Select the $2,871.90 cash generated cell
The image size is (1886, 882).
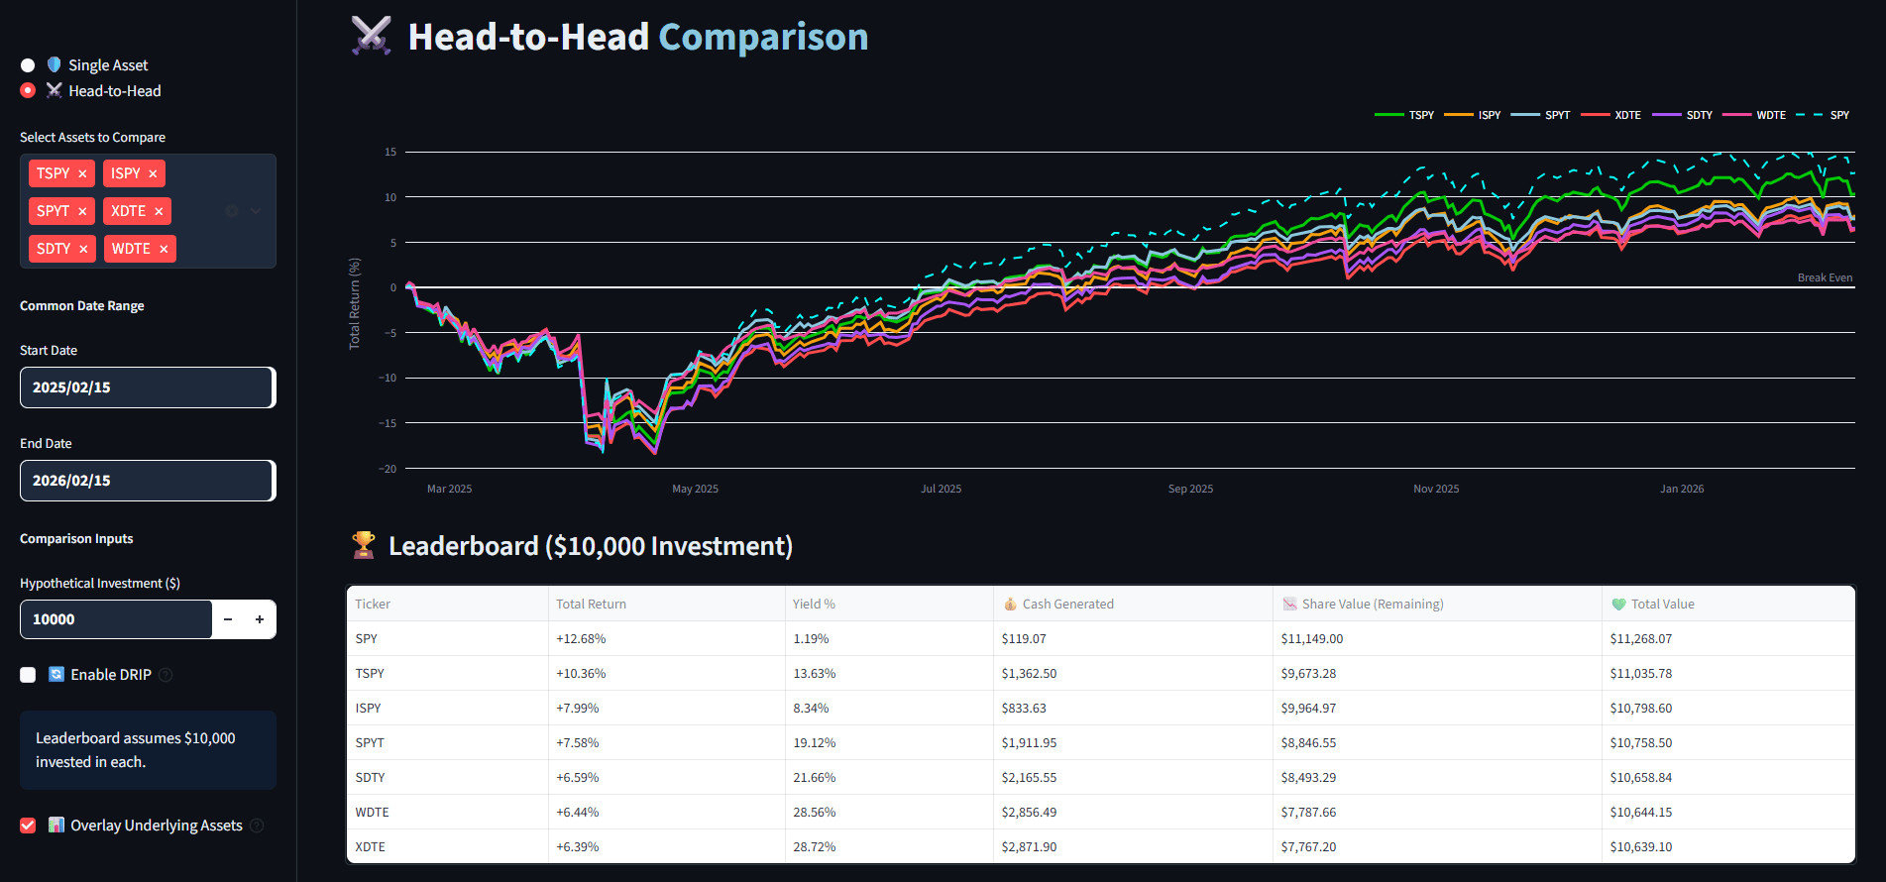(x=1133, y=846)
